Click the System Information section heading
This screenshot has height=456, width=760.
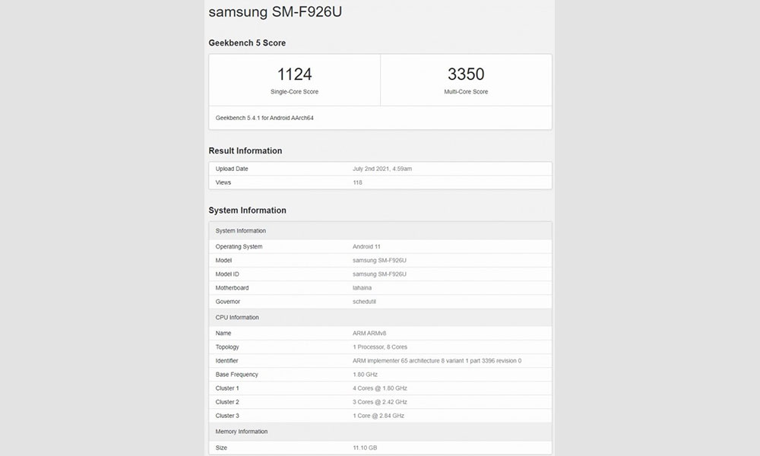tap(247, 211)
